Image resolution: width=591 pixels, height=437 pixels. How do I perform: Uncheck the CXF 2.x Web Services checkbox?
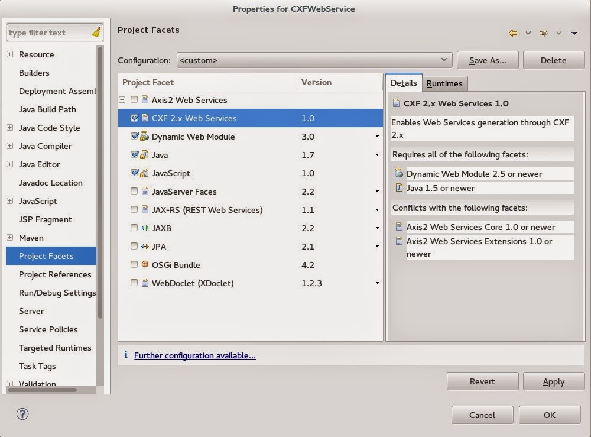134,118
